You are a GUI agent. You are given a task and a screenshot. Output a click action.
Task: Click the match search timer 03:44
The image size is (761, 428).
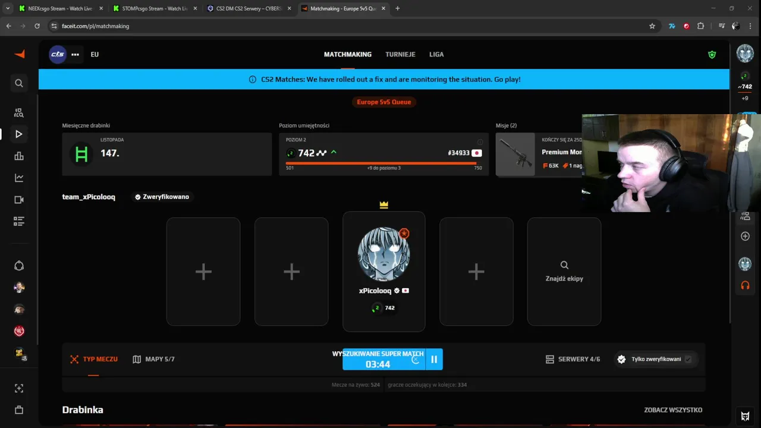tap(378, 364)
